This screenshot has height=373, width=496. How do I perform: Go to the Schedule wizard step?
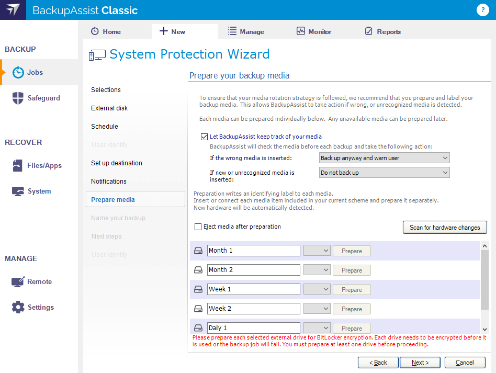105,127
